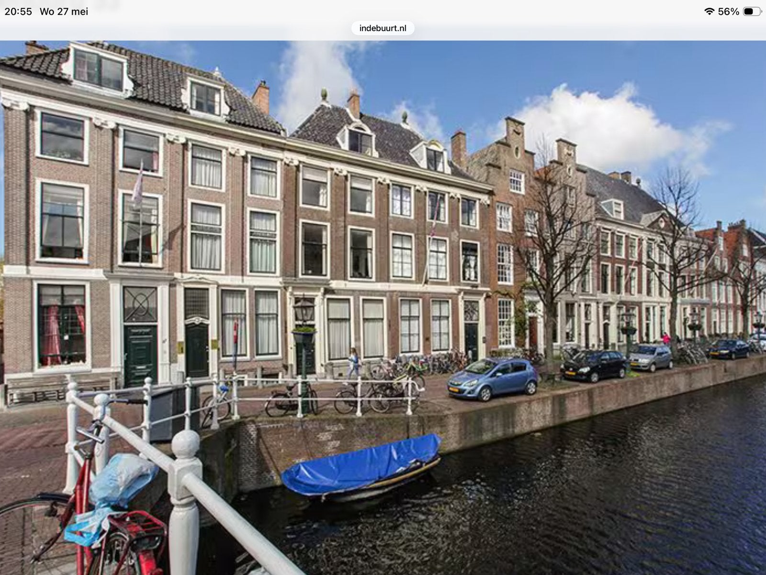Screen dimensions: 766x575
Task: Tap the canal houses photo
Action: pyautogui.click(x=383, y=308)
